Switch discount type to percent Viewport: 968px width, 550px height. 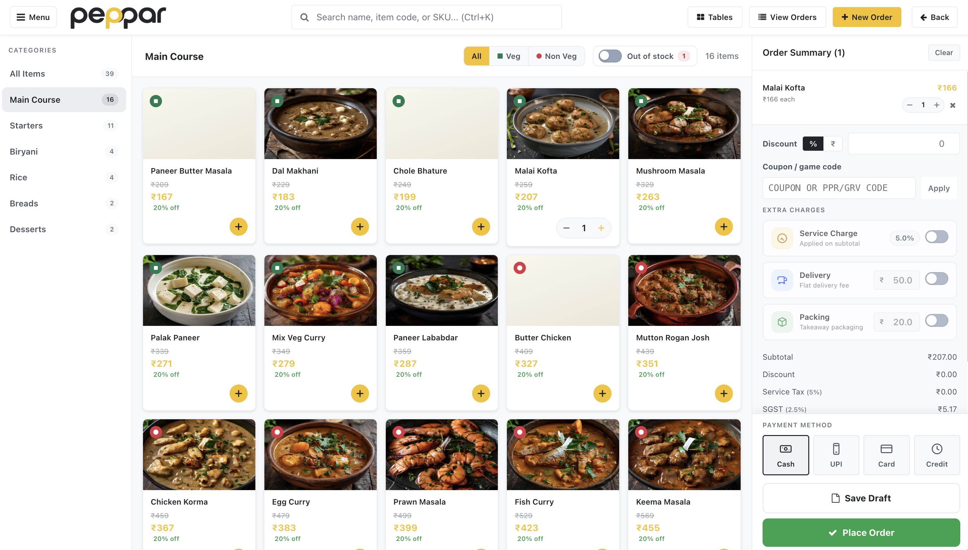[x=813, y=144]
